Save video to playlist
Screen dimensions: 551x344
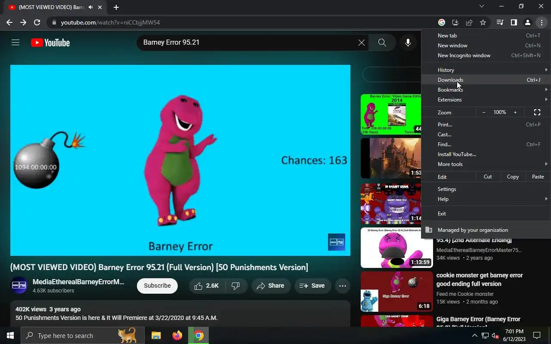[x=312, y=286]
